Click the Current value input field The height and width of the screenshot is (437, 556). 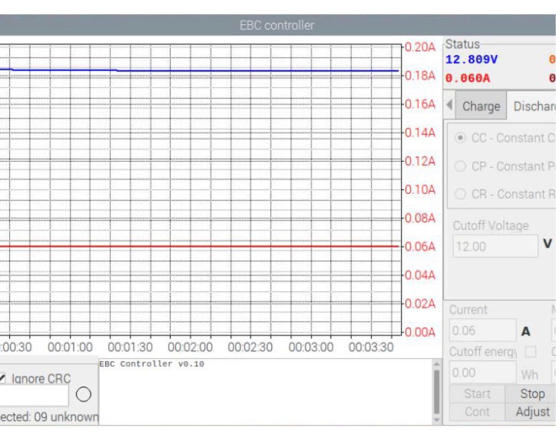tap(483, 330)
